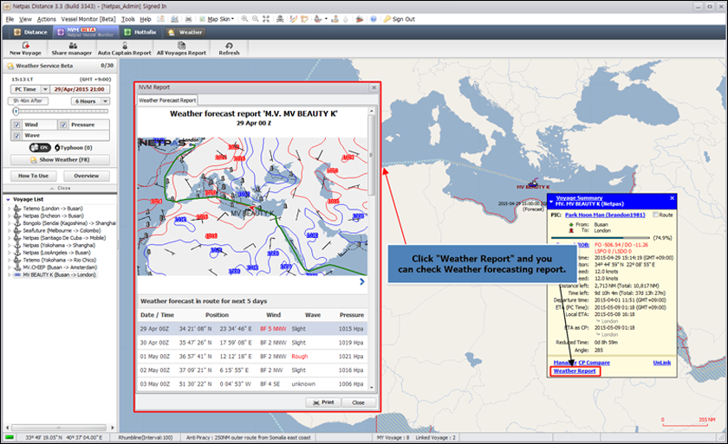
Task: Click the UnLink link in Voyage Summary
Action: pos(661,363)
